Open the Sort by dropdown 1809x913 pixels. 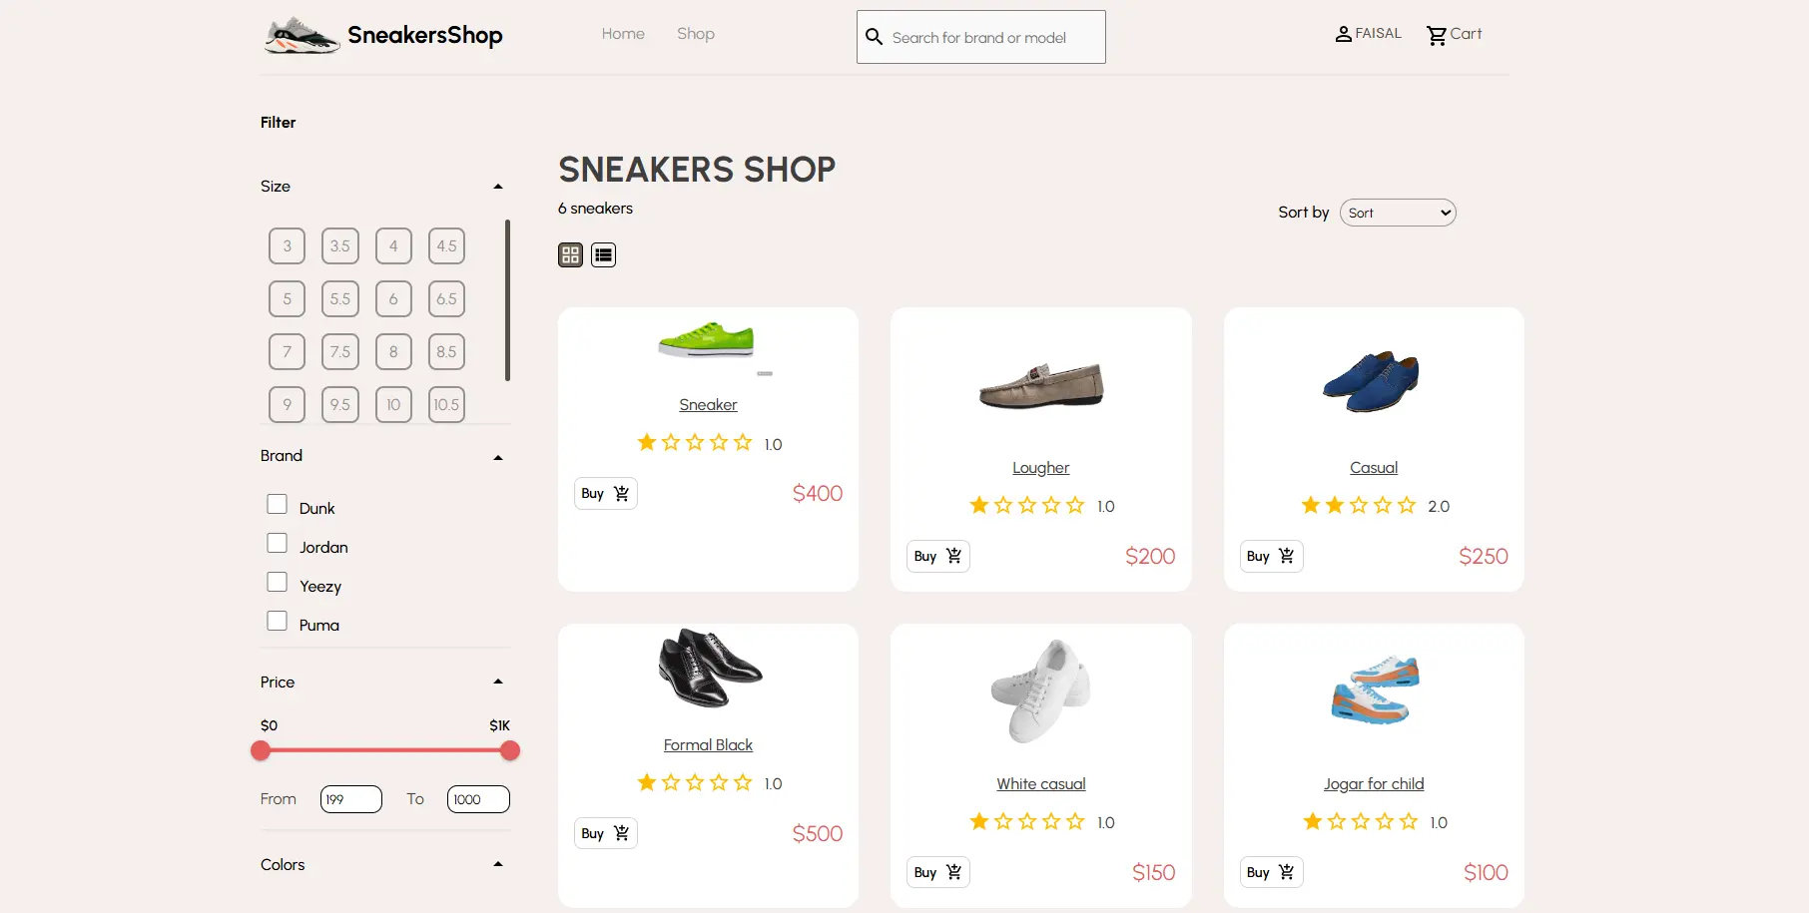1397,212
